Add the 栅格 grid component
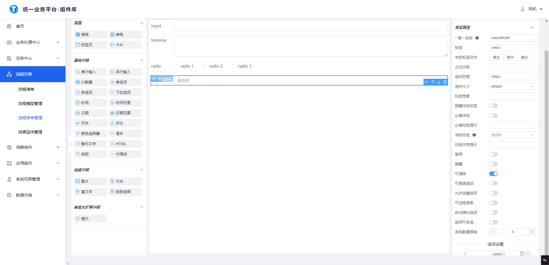This screenshot has height=265, width=549. (91, 35)
